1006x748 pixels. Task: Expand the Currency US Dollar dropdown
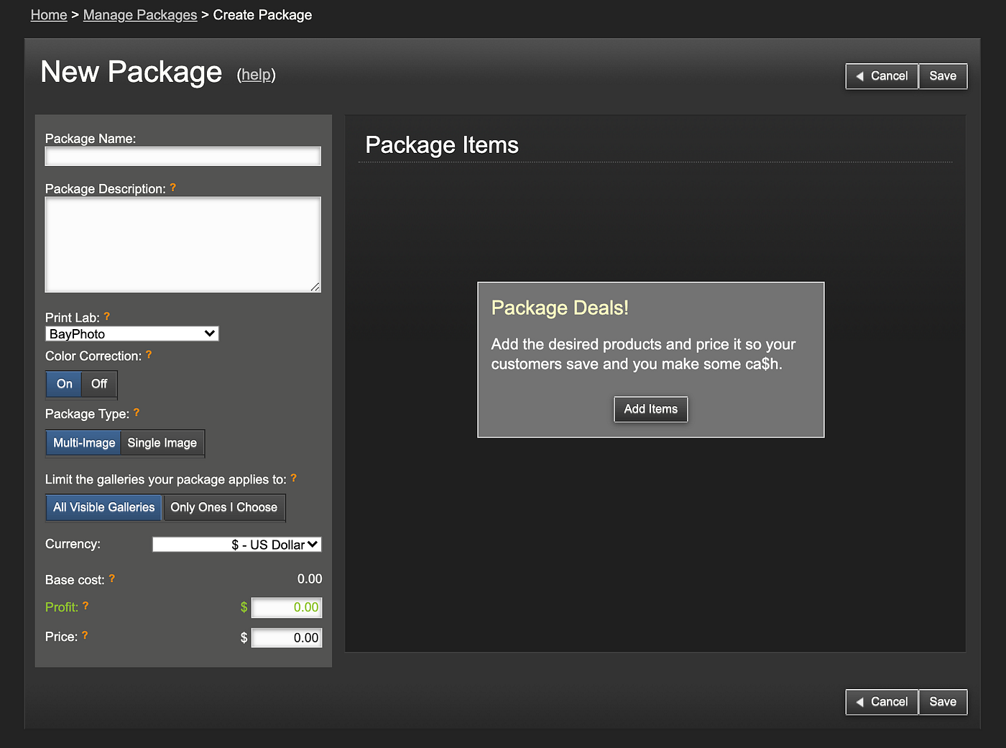(236, 545)
